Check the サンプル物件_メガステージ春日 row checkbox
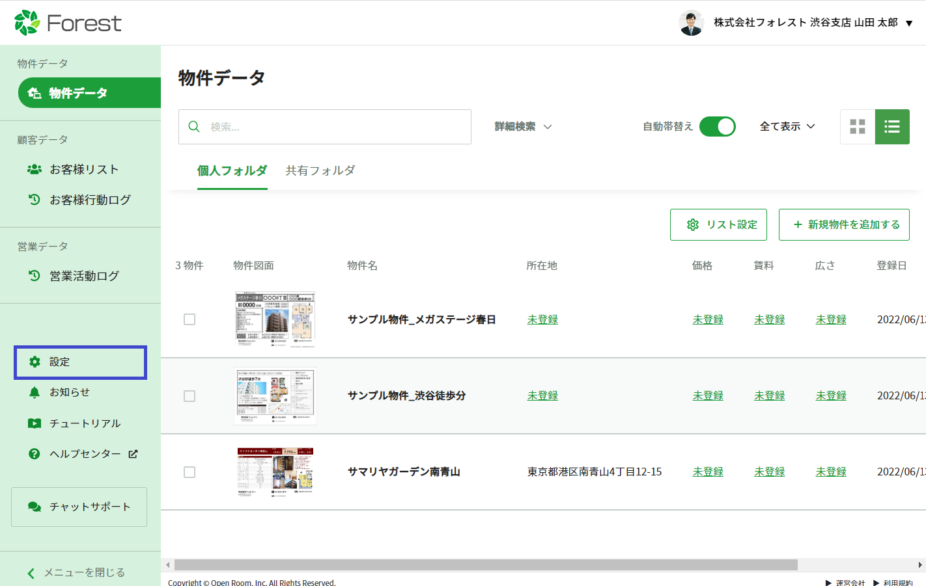 189,319
